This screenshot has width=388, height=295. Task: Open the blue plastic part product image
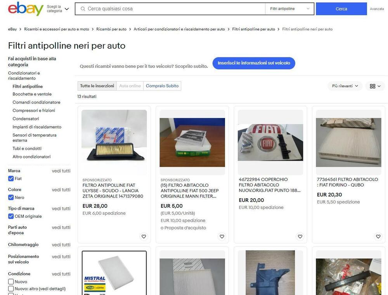tap(270, 273)
